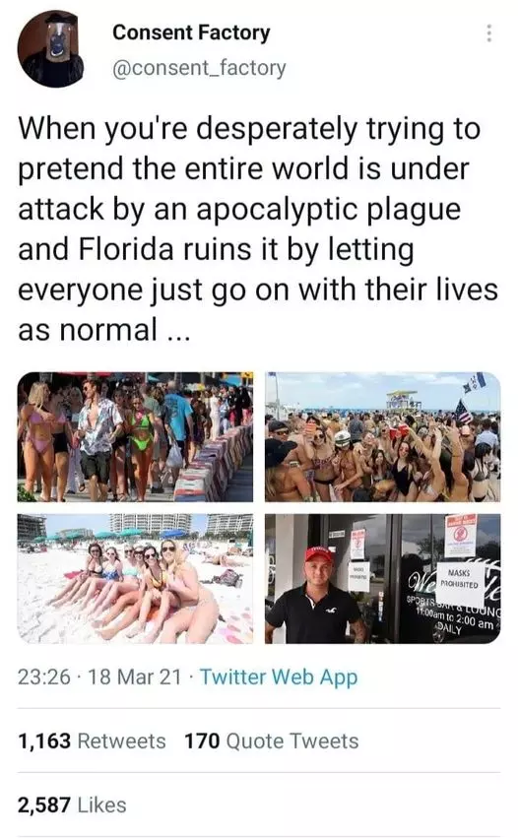
Task: Open the Consent Factory display name
Action: click(191, 32)
